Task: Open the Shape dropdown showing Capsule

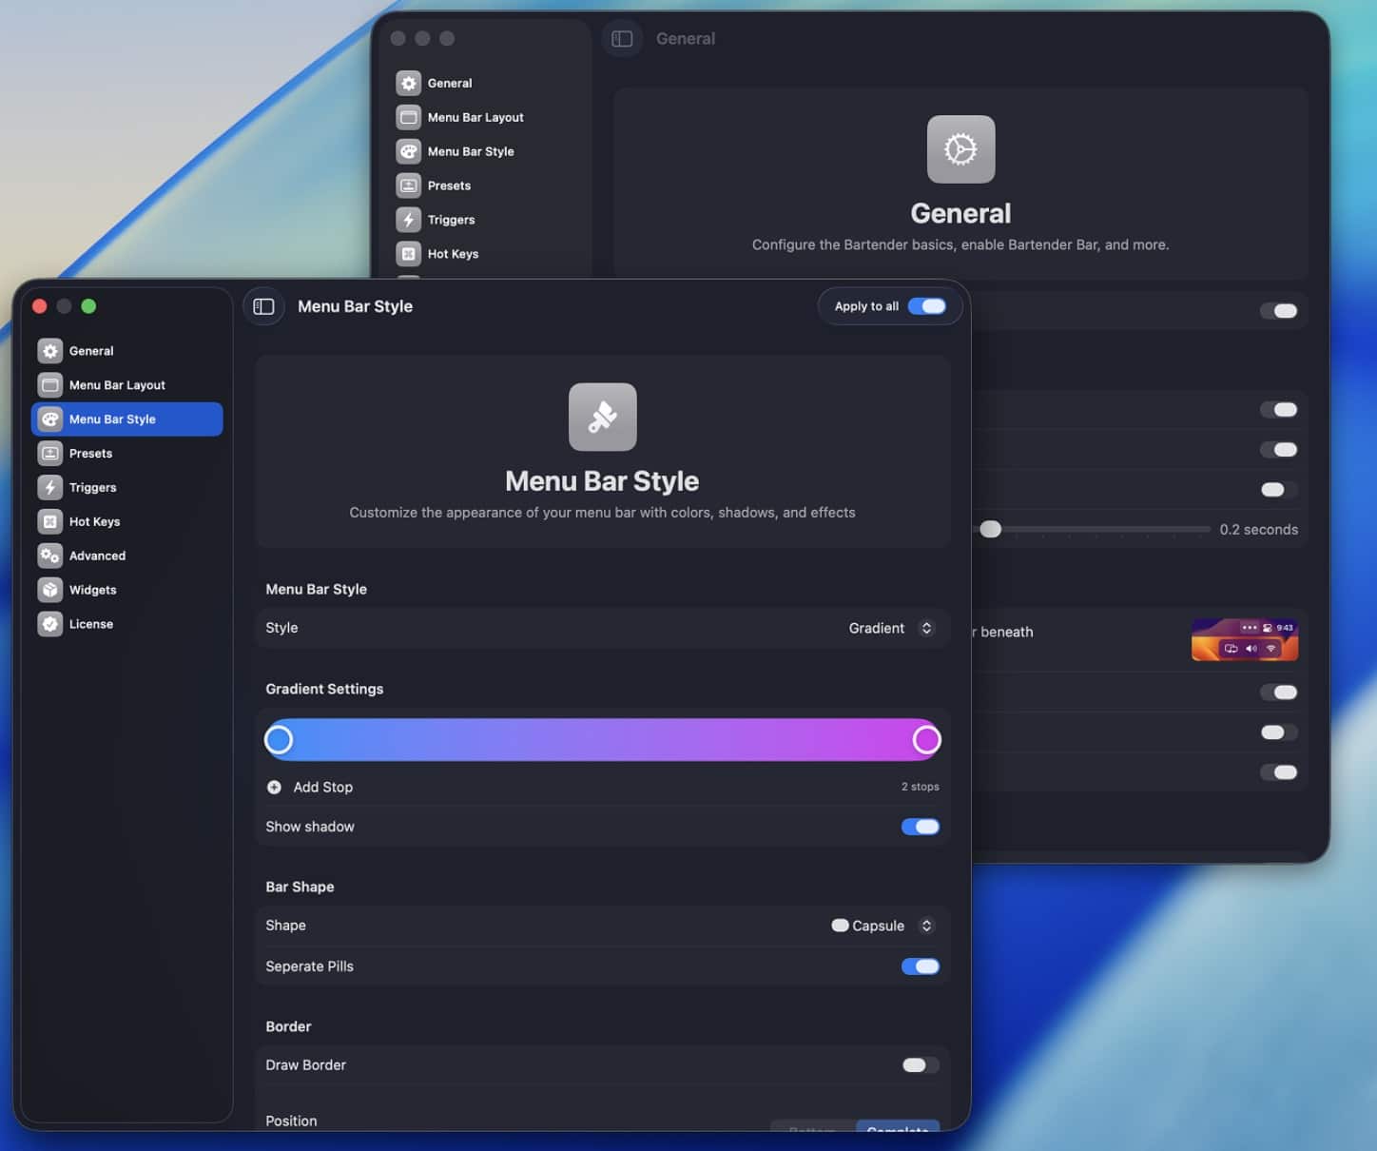Action: (883, 926)
